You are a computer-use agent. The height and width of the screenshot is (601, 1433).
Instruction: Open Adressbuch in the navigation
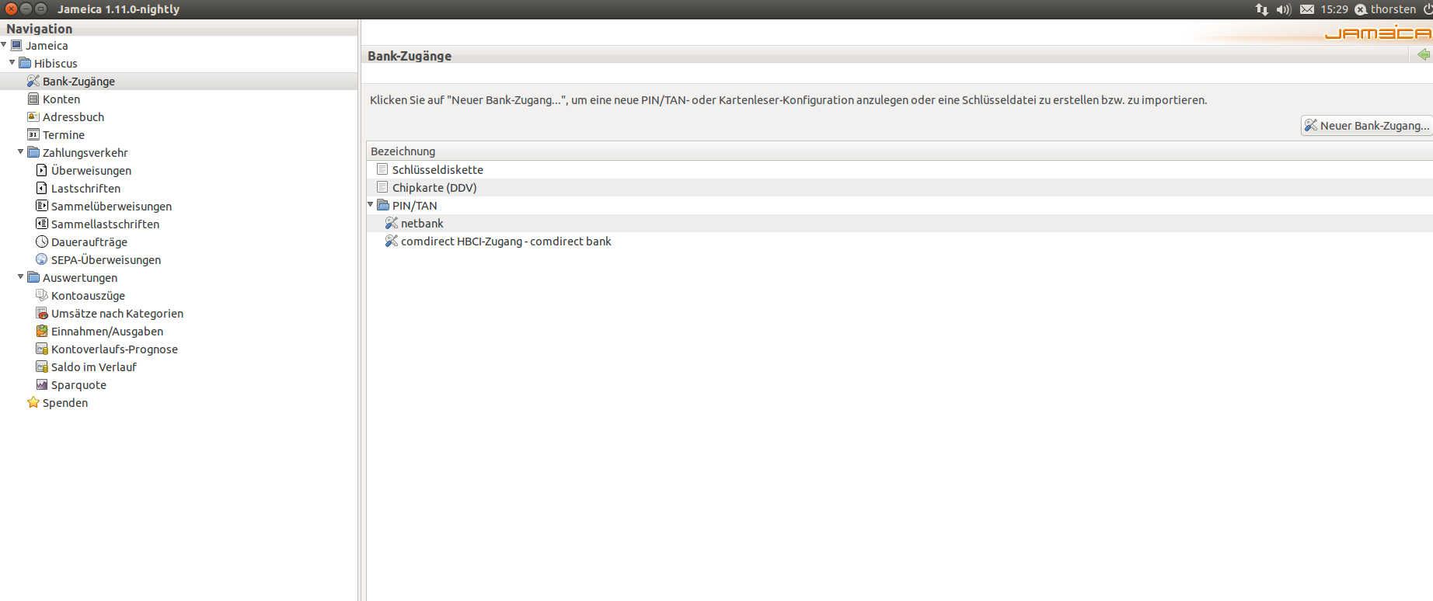point(73,116)
